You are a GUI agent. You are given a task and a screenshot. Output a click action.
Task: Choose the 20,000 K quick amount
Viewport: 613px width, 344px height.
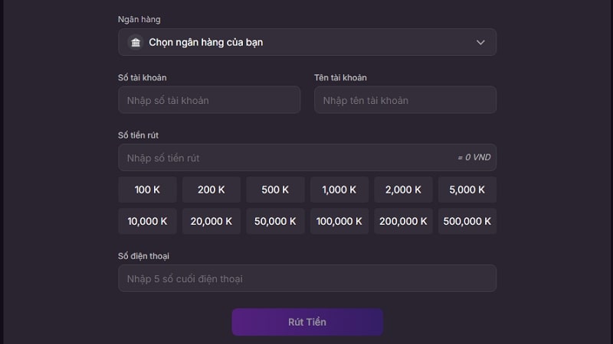coord(211,221)
